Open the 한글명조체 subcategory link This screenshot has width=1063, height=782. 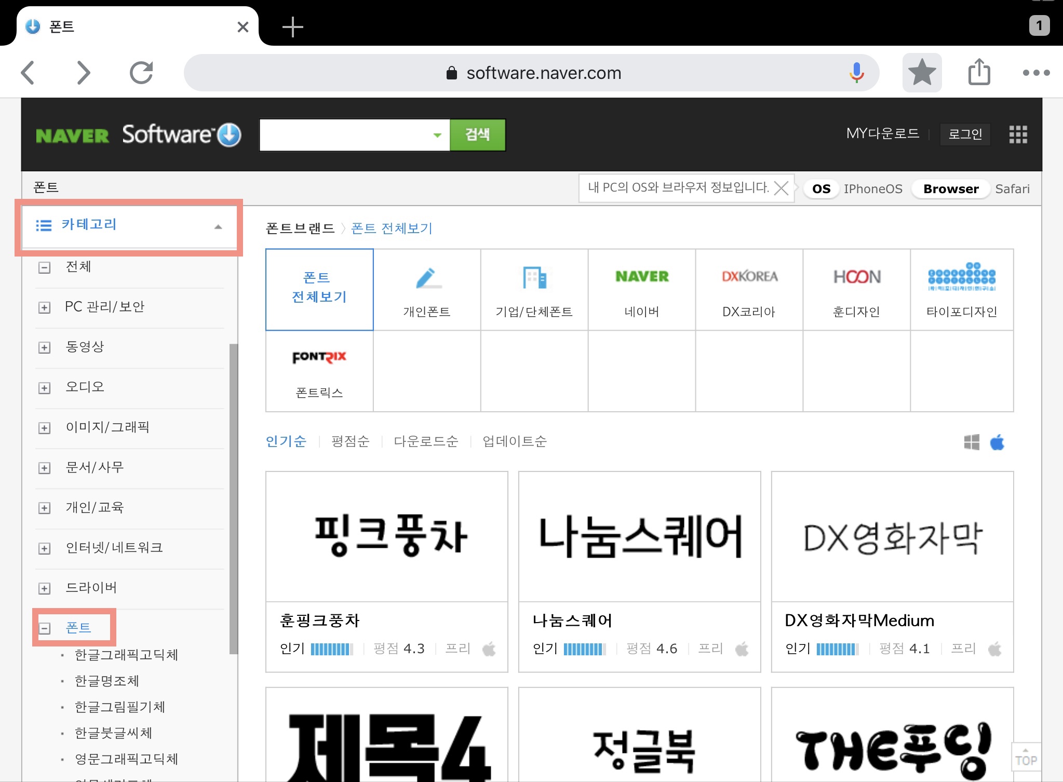point(107,681)
